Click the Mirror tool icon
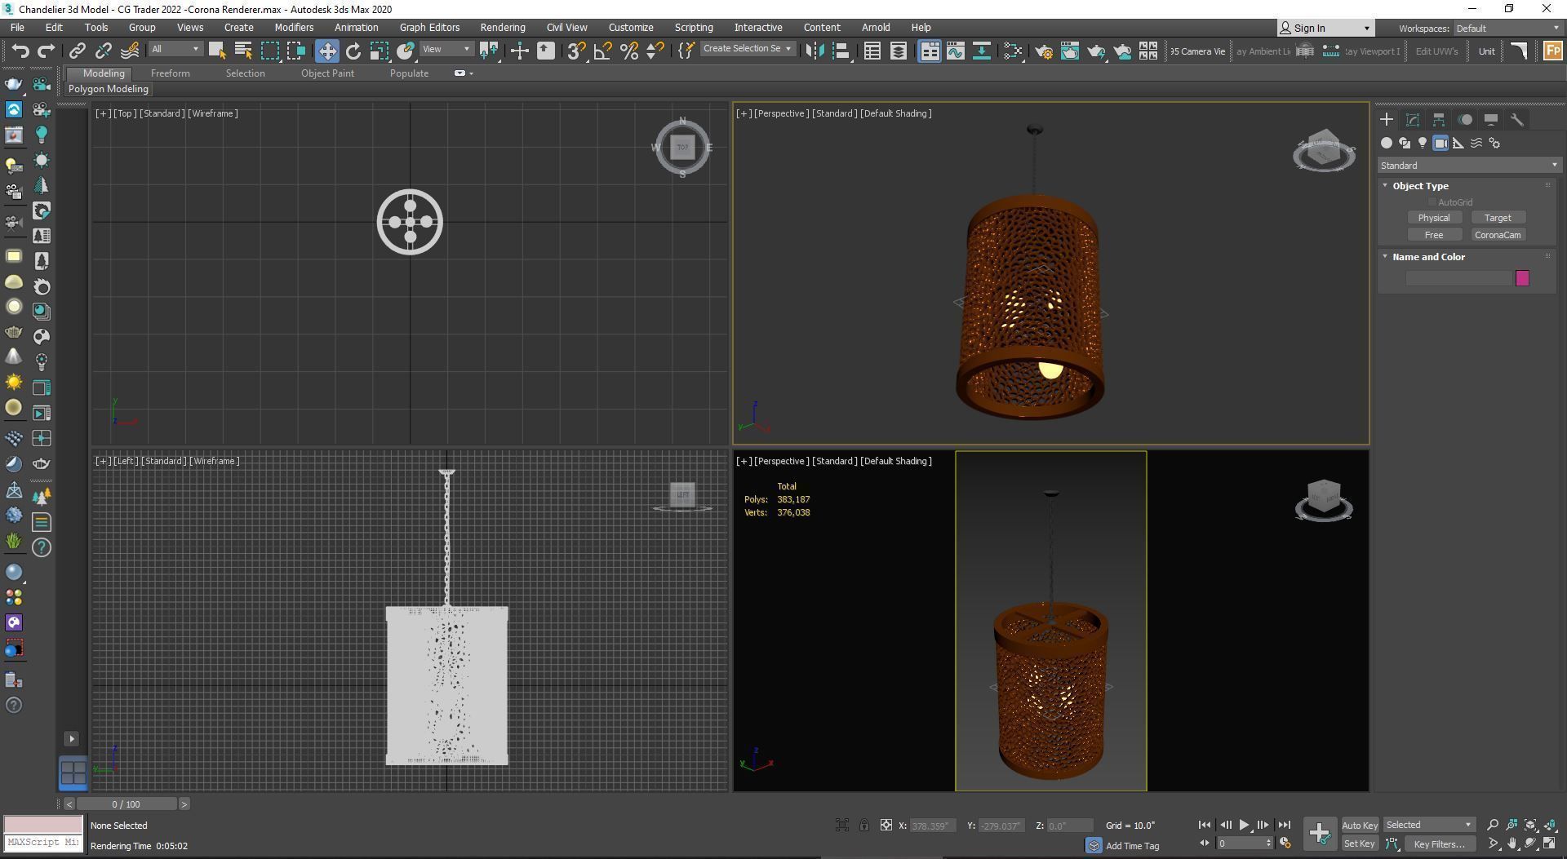This screenshot has width=1567, height=859. tap(815, 51)
